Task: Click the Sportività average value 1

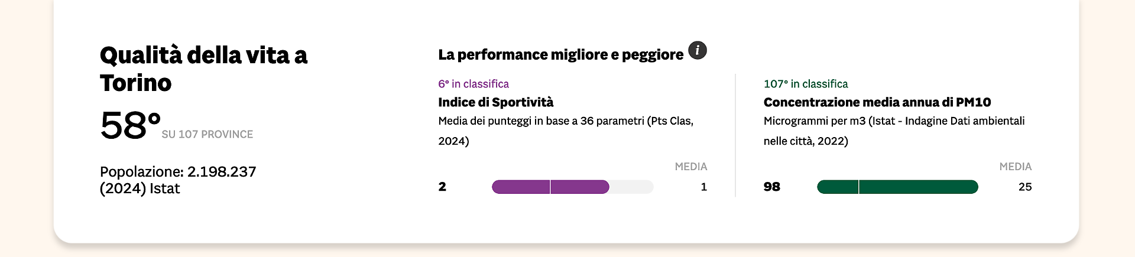Action: point(704,187)
